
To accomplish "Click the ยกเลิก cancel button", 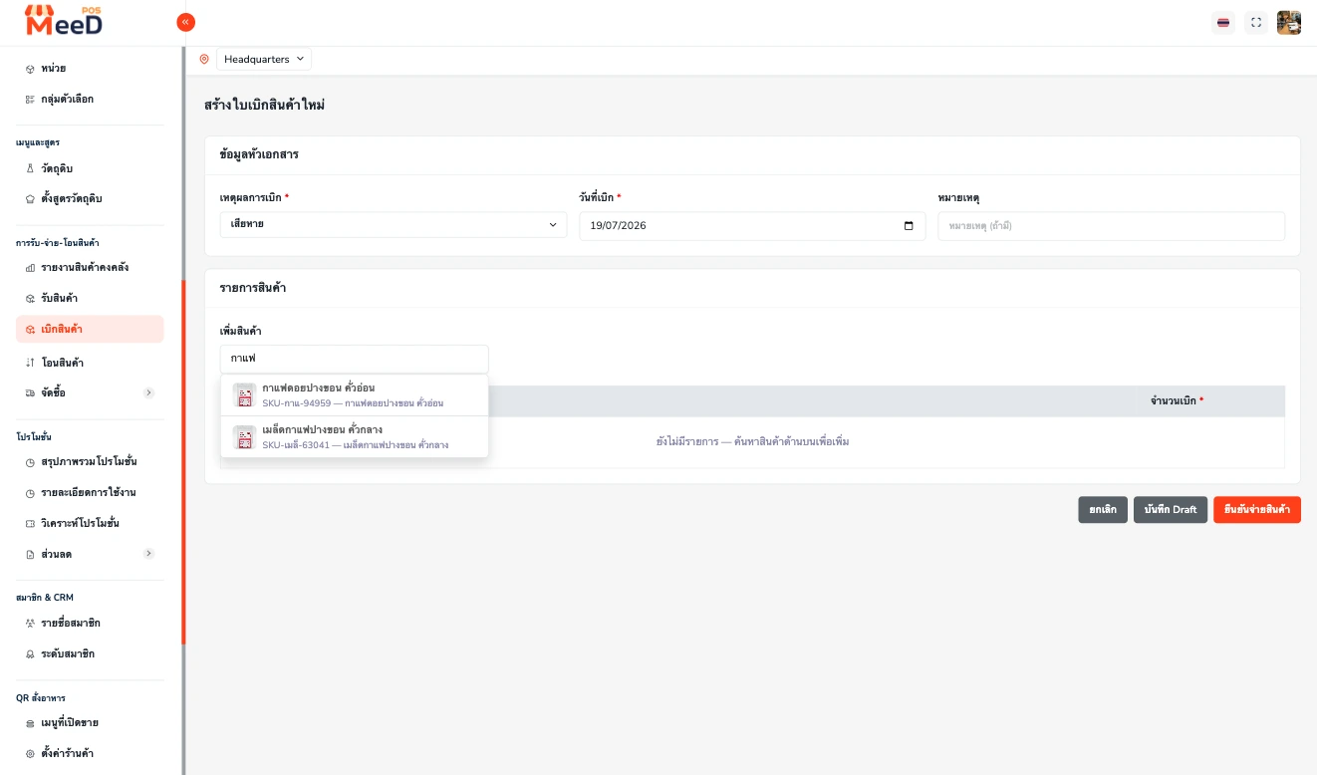I will pos(1103,509).
